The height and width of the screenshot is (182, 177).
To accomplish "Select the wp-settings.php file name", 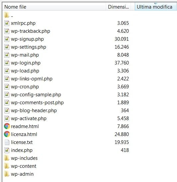I will pyautogui.click(x=29, y=47).
